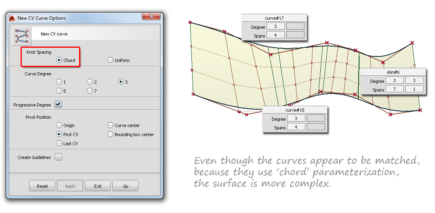Viewport: 435px width, 213px height.
Task: Click the skin#6 Spans field showing 1
Action: [x=414, y=90]
